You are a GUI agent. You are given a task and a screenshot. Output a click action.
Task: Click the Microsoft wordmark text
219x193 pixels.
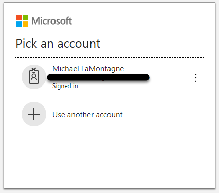(51, 21)
